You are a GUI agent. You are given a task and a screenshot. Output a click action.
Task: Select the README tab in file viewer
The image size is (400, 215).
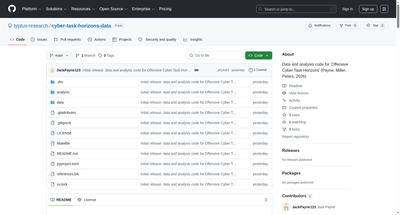(61, 200)
